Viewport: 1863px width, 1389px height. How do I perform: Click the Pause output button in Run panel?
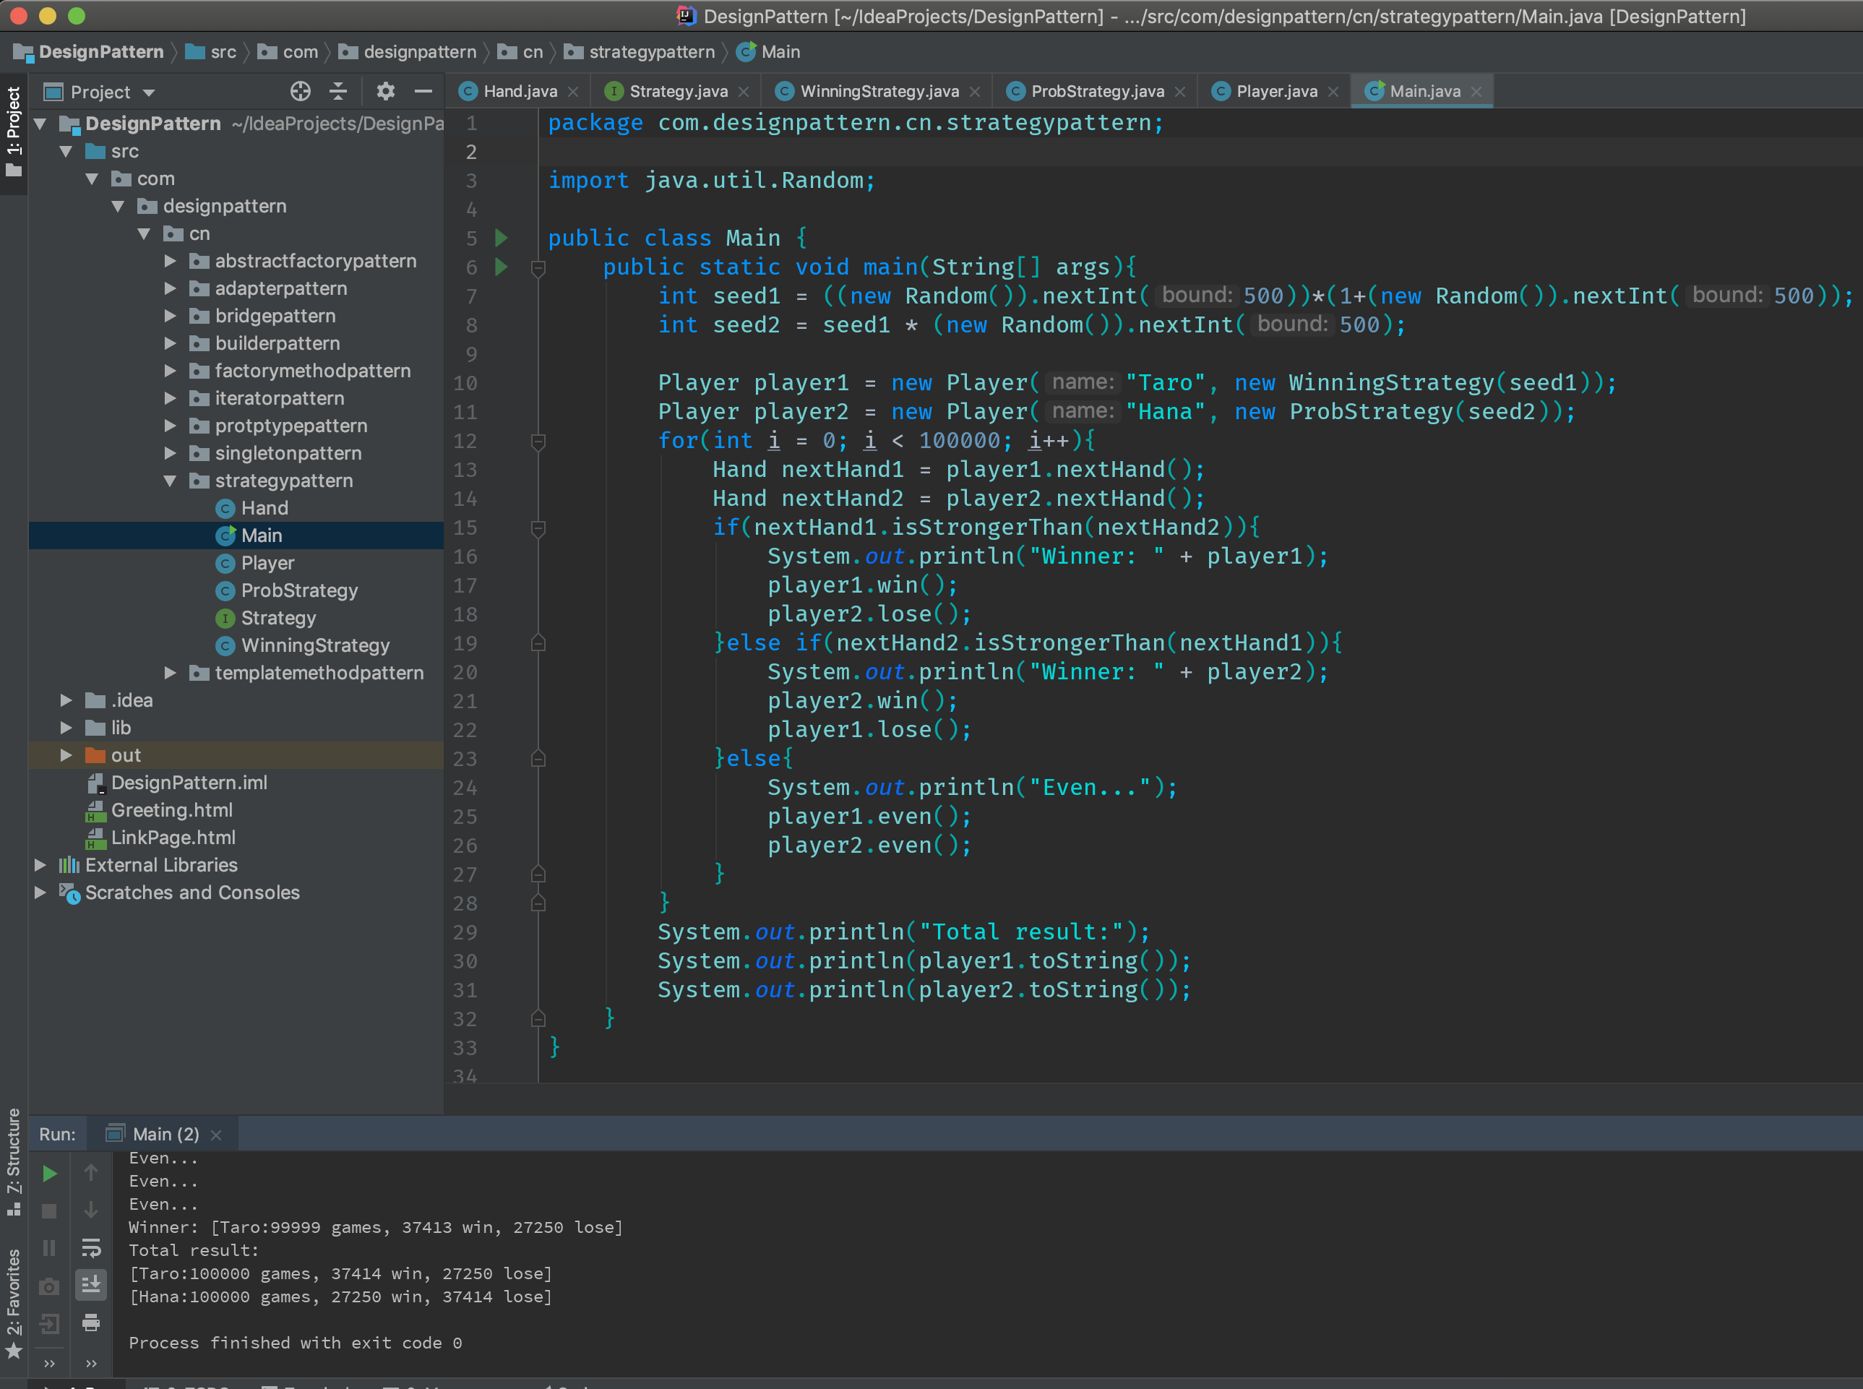[x=50, y=1248]
